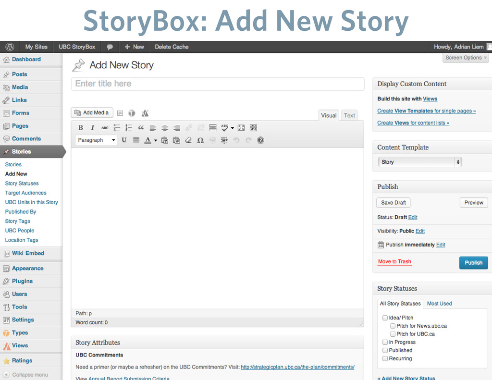Edit the Public visibility setting
This screenshot has width=492, height=380.
coord(420,231)
